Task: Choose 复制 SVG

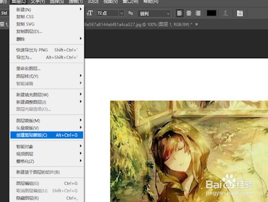Action: (x=47, y=24)
